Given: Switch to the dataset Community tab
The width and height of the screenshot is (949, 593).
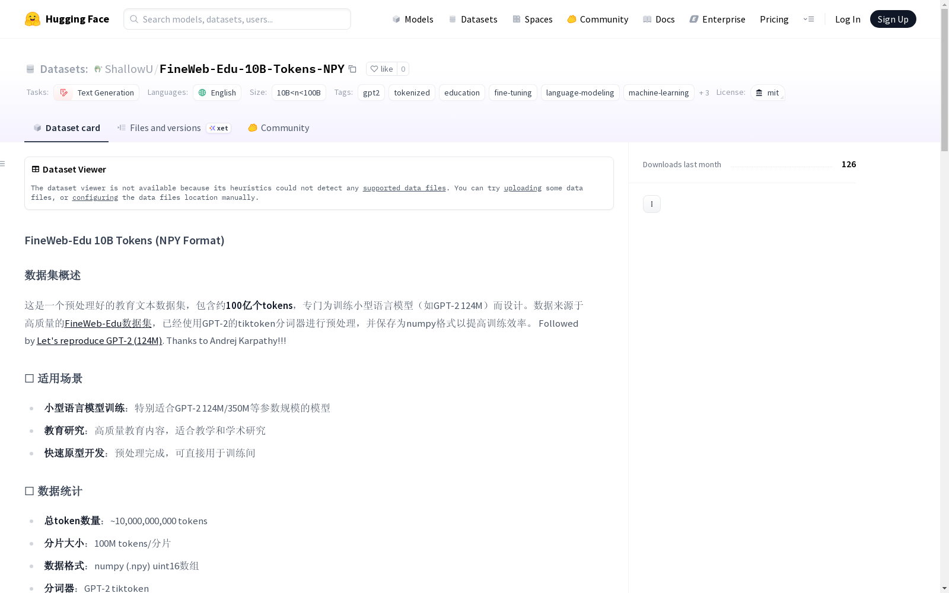Looking at the screenshot, I should click(x=279, y=128).
